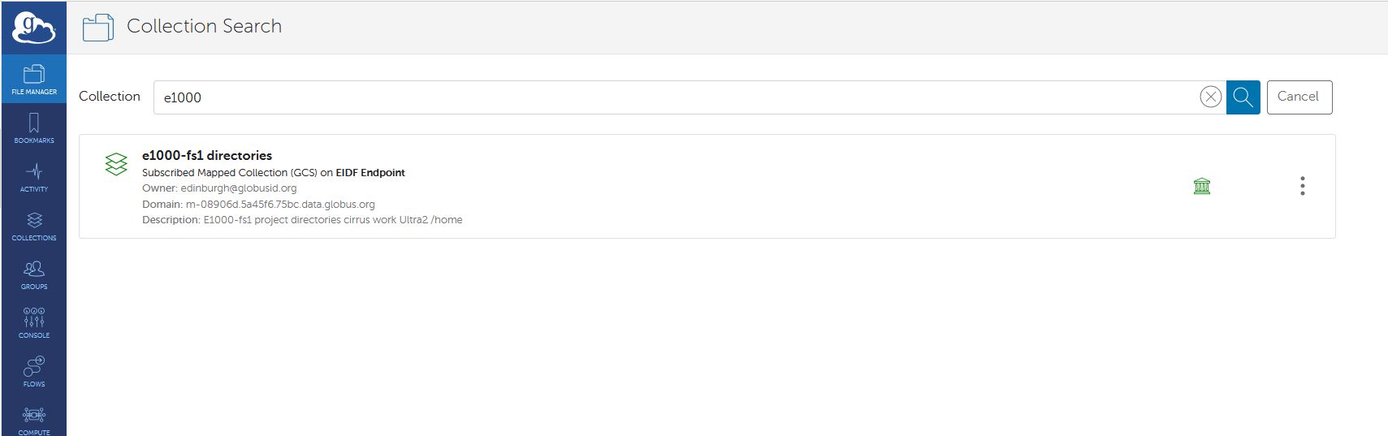Image resolution: width=1388 pixels, height=436 pixels.
Task: Navigate to Groups in the sidebar
Action: [x=34, y=274]
